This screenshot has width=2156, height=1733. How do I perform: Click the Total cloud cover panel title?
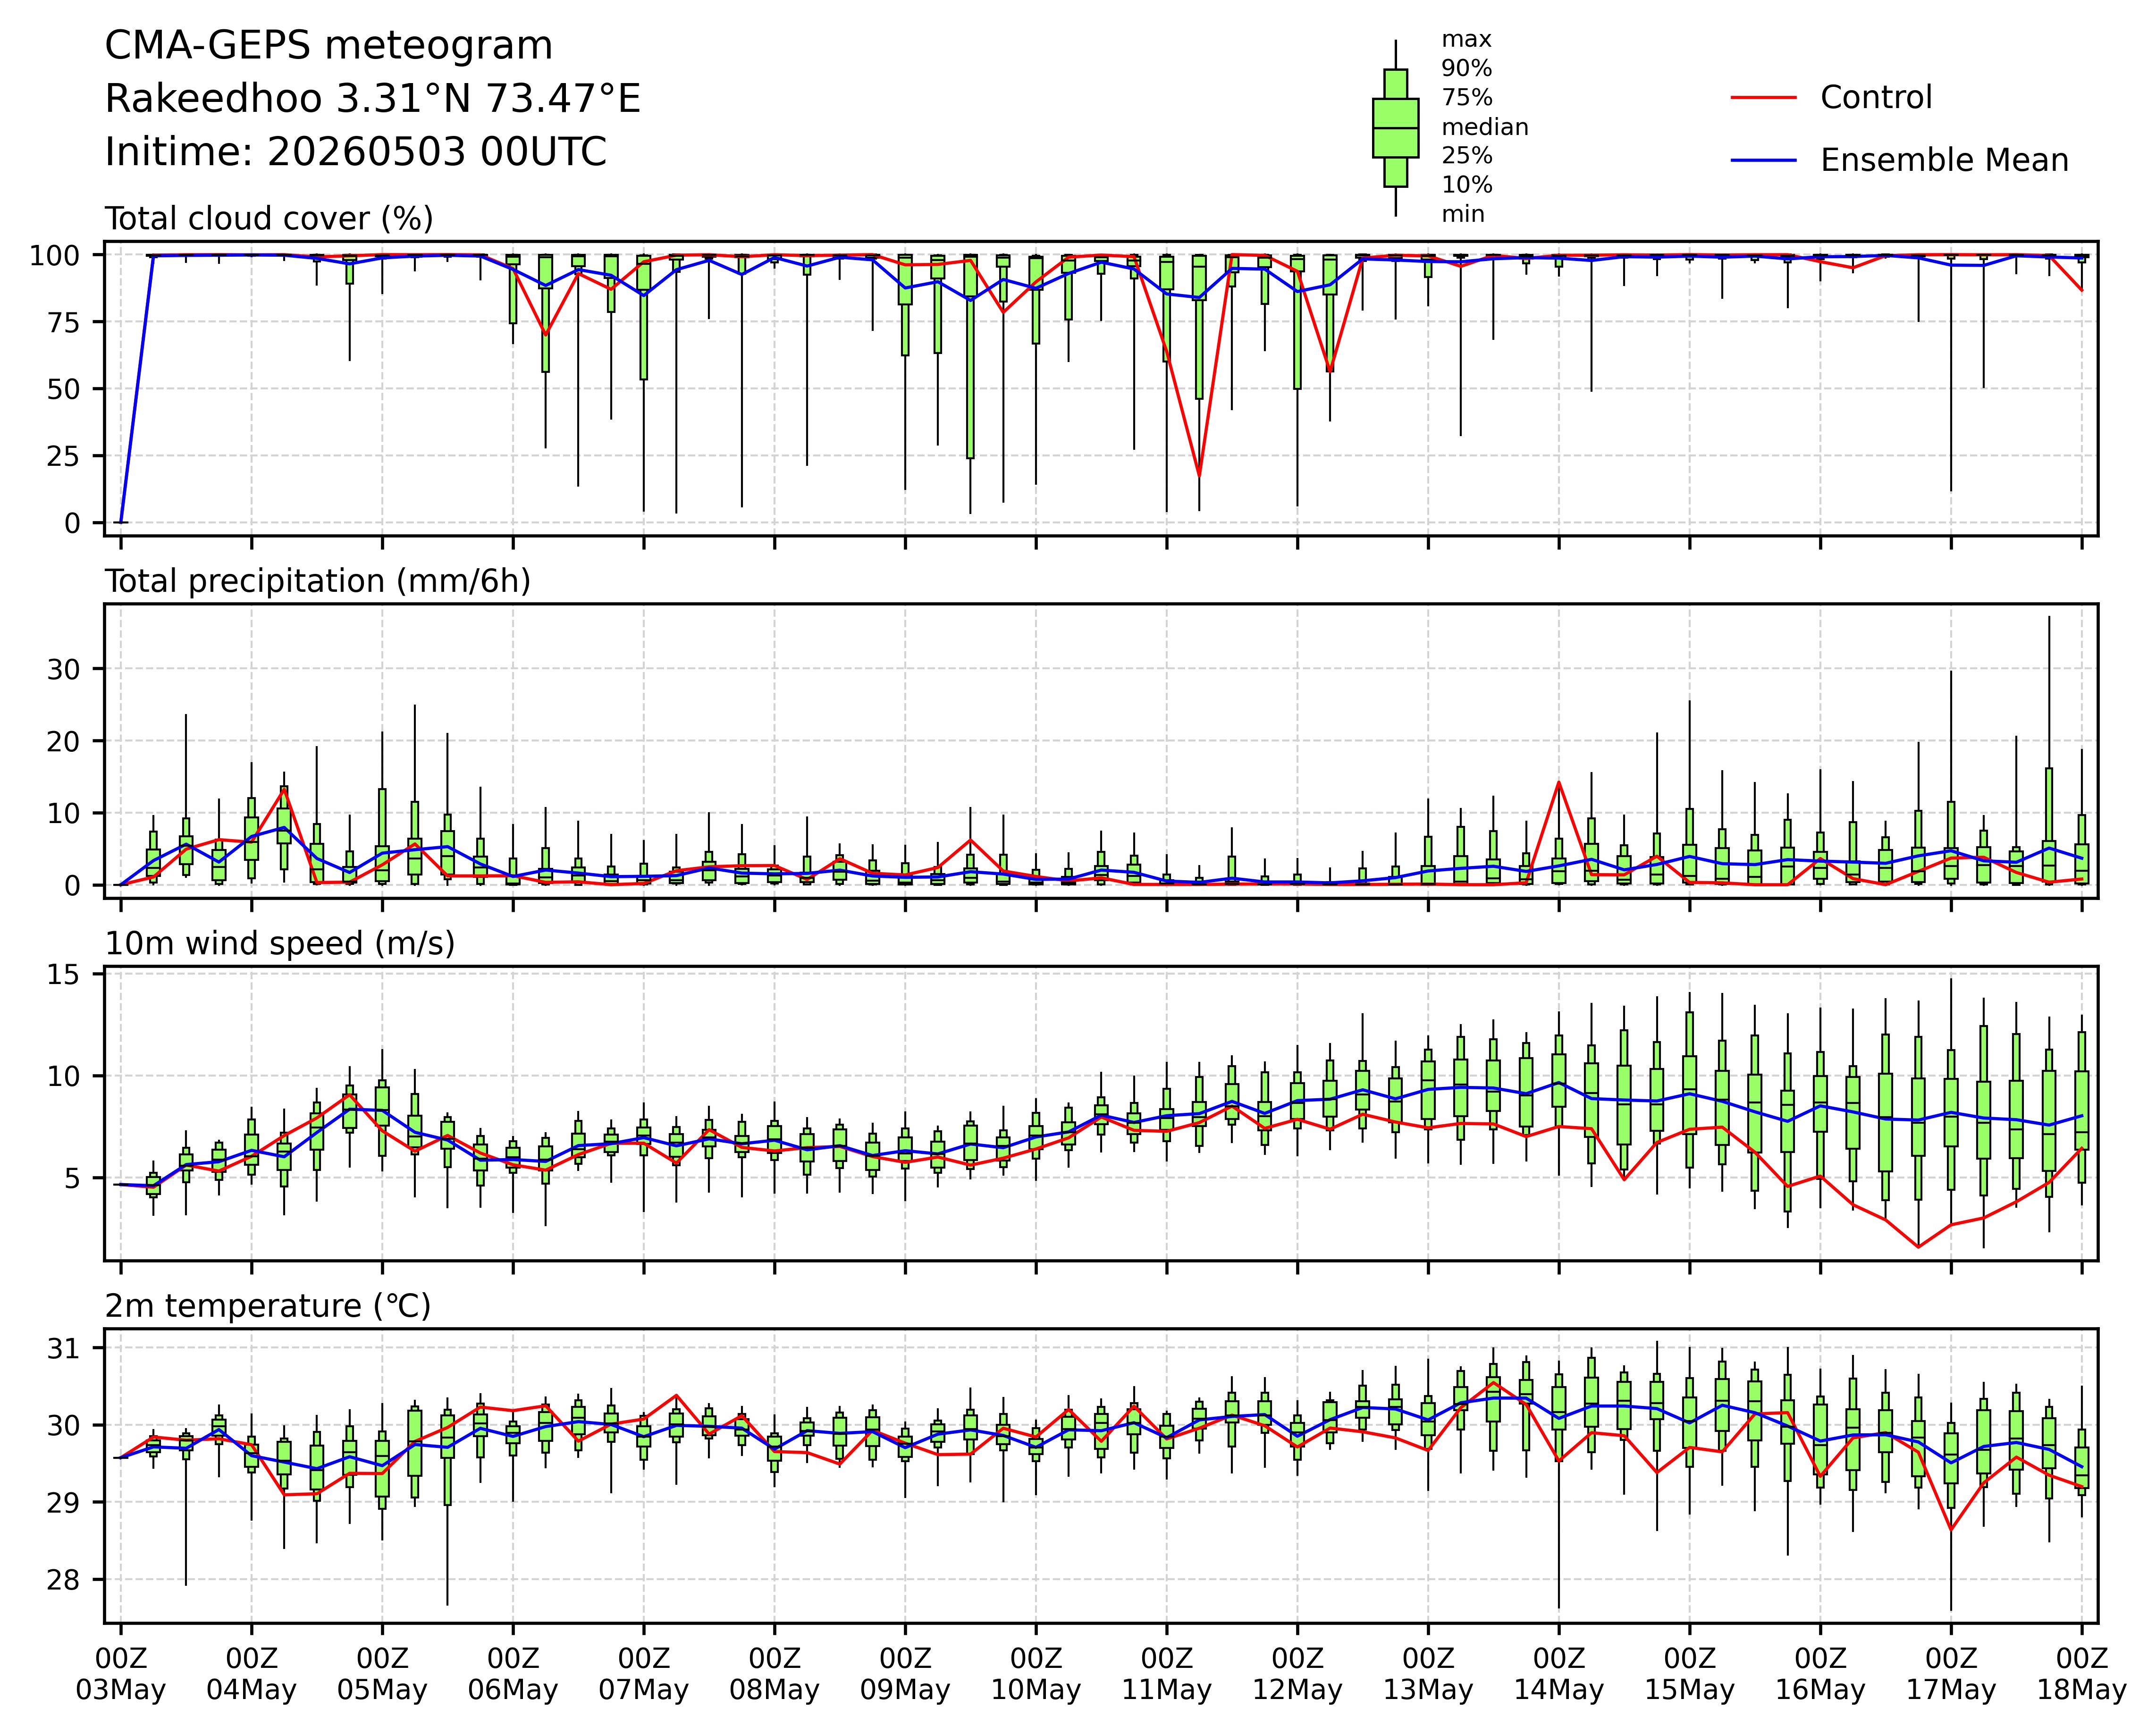click(x=269, y=219)
